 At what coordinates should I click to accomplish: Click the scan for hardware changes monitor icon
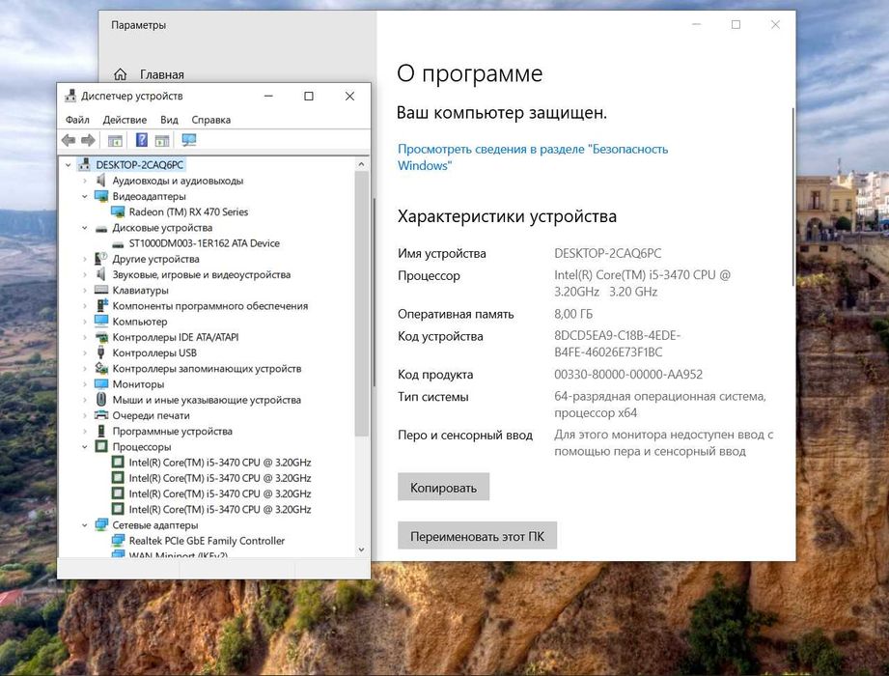coord(189,139)
